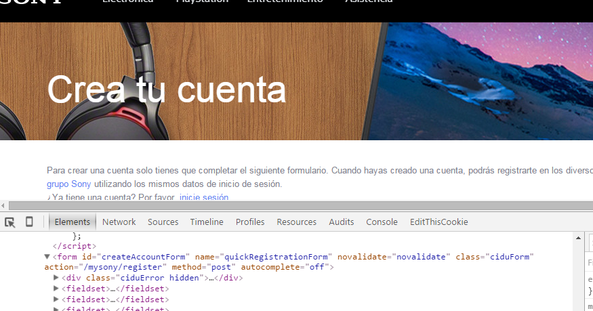Open the Timeline tab
This screenshot has height=311, width=593.
coord(207,222)
